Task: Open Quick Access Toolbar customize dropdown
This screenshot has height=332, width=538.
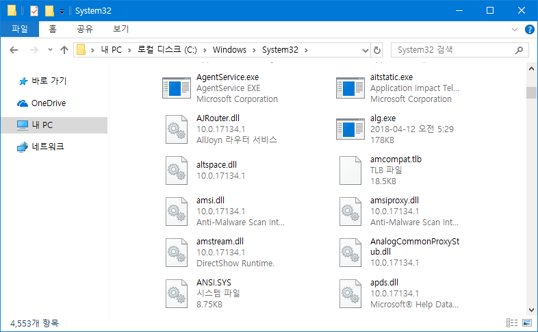Action: coord(62,11)
